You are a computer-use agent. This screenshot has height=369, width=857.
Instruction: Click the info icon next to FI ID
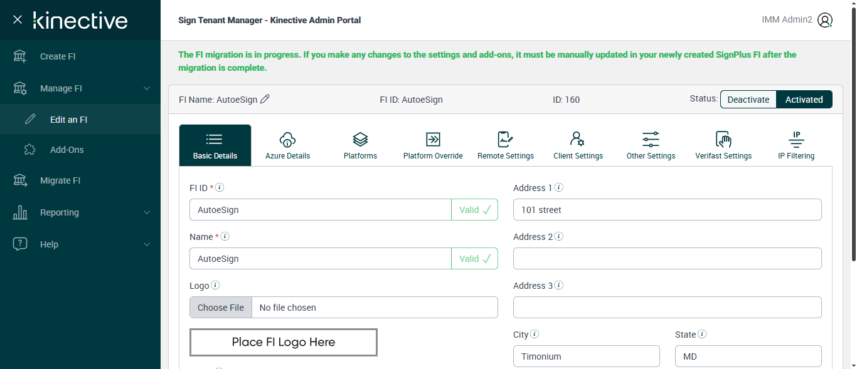[220, 187]
